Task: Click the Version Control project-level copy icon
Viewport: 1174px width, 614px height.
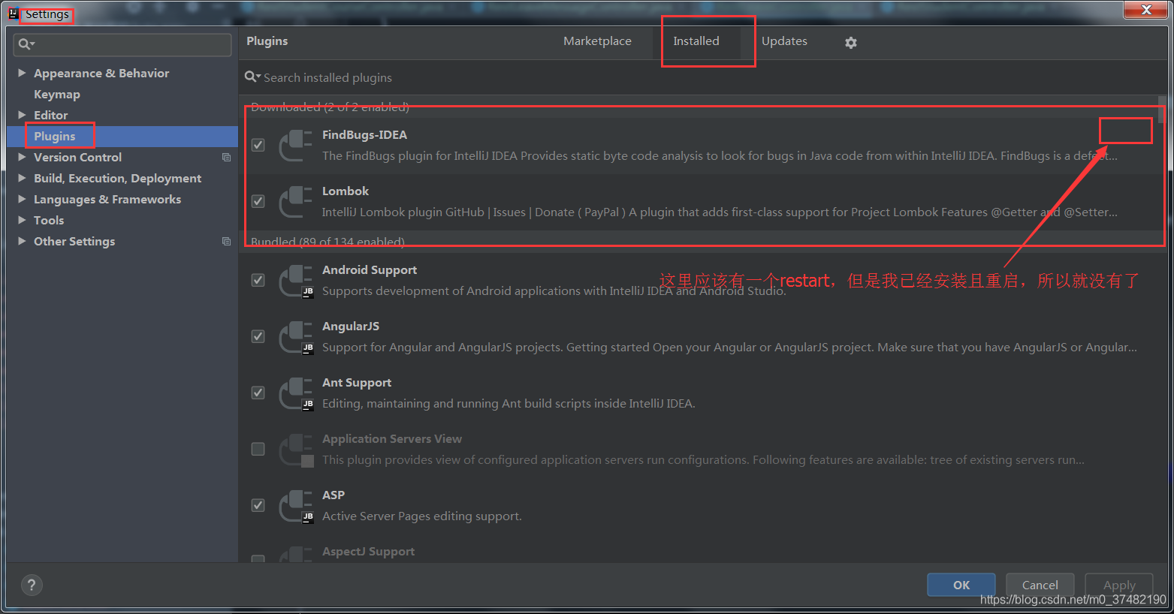Action: pyautogui.click(x=226, y=157)
